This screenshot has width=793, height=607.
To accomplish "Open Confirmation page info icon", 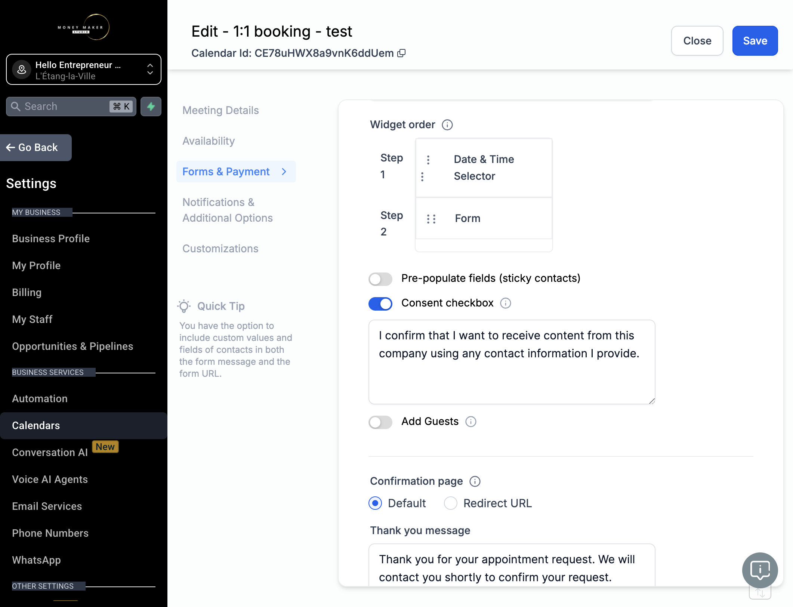I will point(475,481).
